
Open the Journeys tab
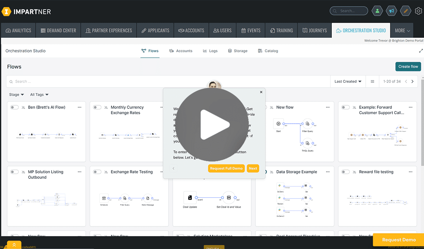click(315, 31)
